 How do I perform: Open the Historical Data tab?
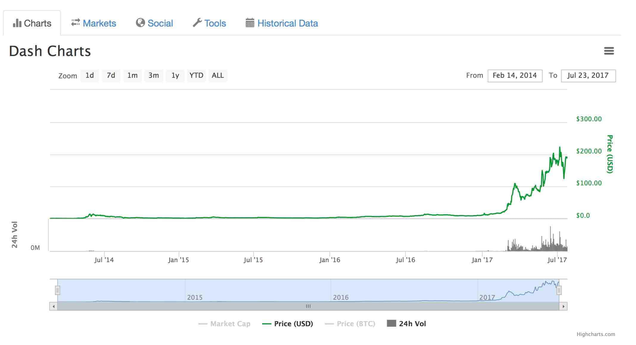pyautogui.click(x=282, y=23)
